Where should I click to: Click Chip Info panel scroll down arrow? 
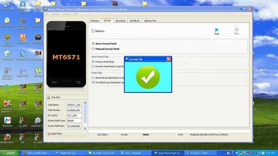[x=85, y=128]
